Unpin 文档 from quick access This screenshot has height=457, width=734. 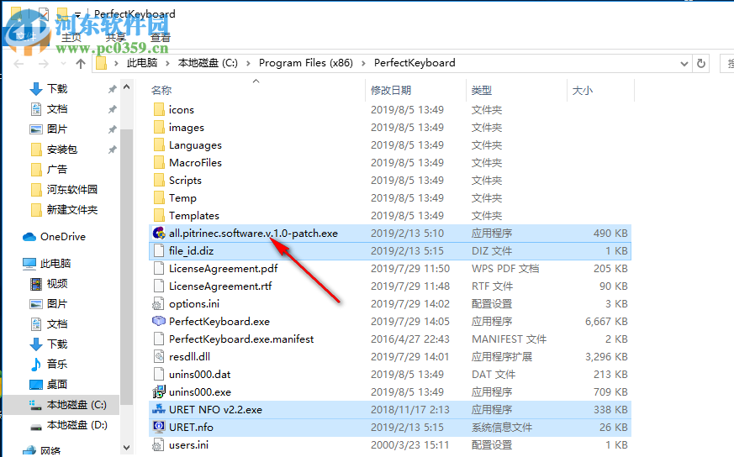[113, 109]
